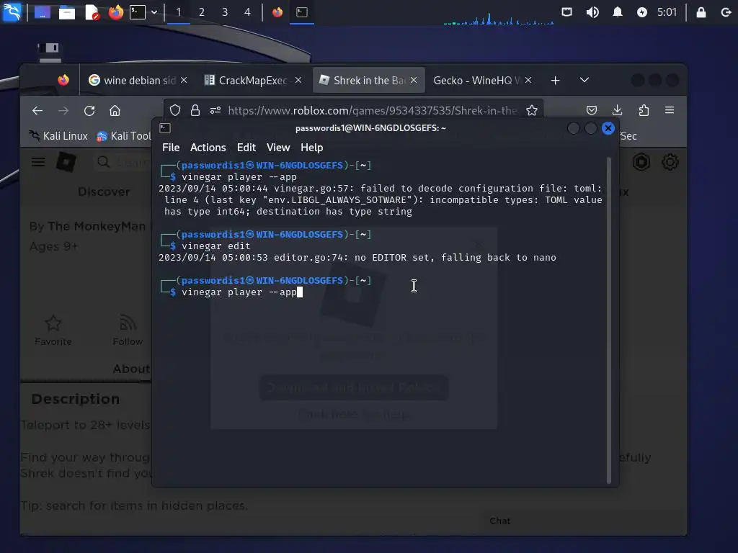Open the Firefox downloads panel
This screenshot has height=553, width=738.
pos(618,110)
